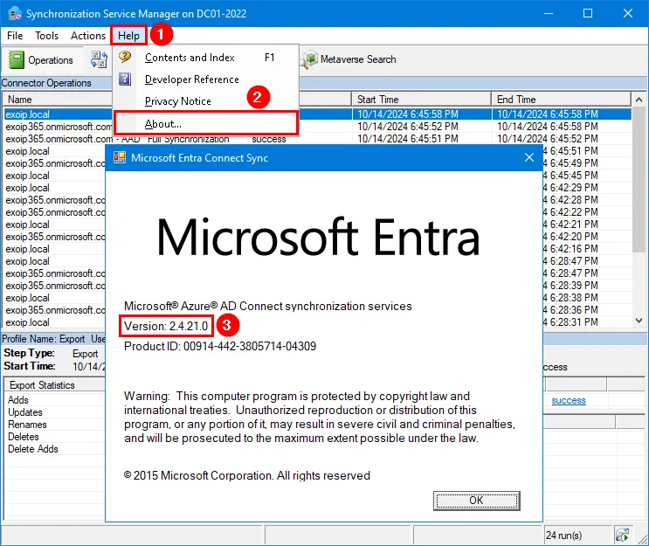Open the Metaverse Search tool
This screenshot has width=649, height=546.
click(349, 59)
